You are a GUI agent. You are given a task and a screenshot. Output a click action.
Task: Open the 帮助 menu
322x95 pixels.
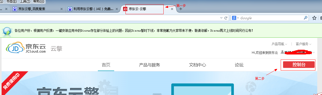[39, 1]
